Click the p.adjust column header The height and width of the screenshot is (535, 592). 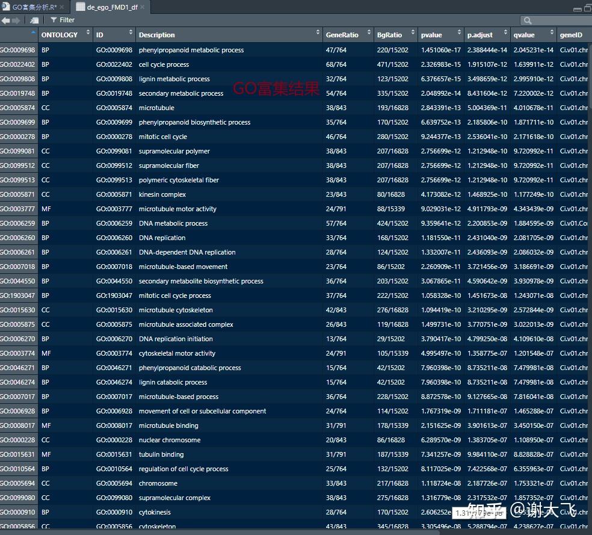click(487, 35)
